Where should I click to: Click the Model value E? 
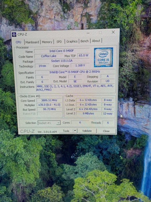(75, 77)
